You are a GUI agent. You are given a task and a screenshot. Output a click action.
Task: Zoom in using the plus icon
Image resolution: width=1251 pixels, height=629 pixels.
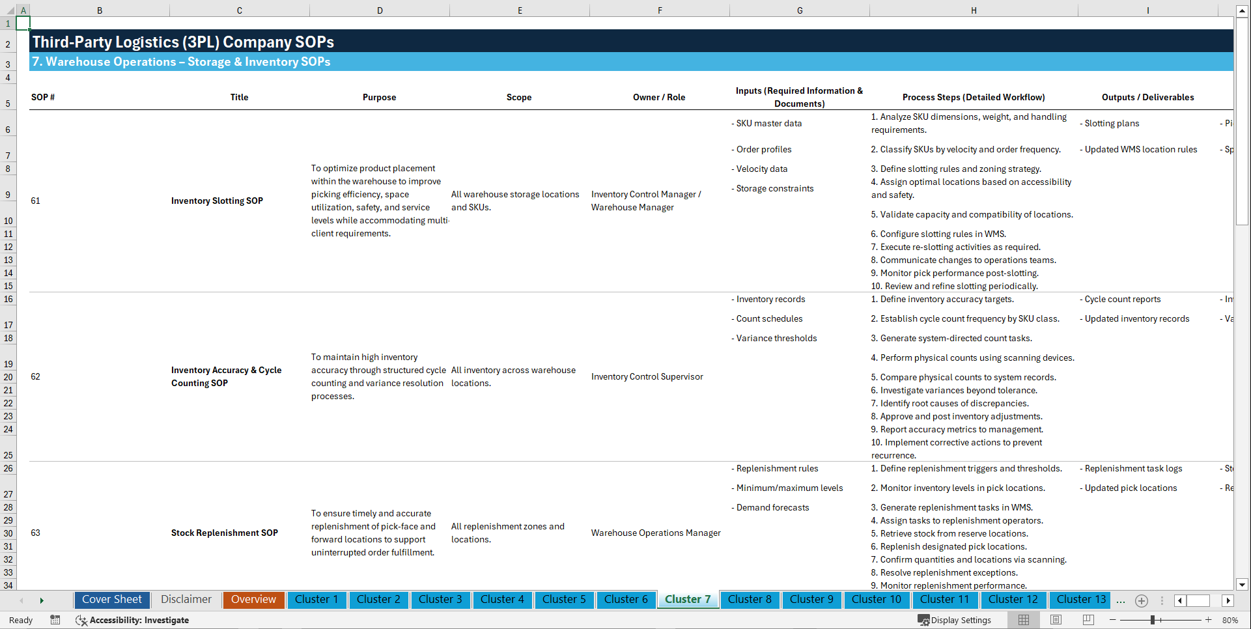[1208, 620]
